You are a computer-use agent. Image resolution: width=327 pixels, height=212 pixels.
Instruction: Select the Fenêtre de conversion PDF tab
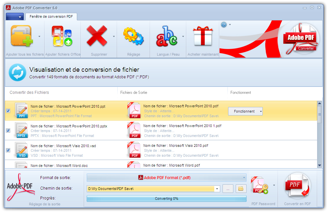coord(51,16)
